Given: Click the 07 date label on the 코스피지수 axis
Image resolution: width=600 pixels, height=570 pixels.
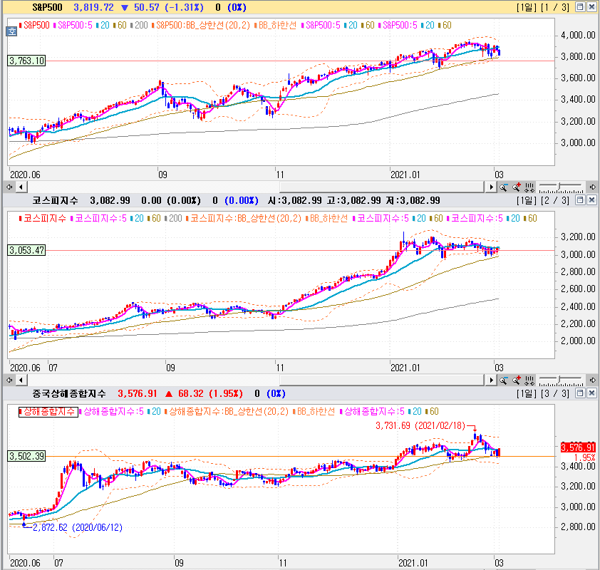Looking at the screenshot, I should (53, 368).
